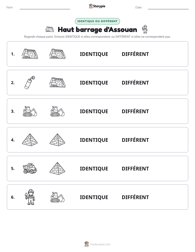Viewport: 195px width, 252px height.
Task: Choose DIFFÉRENT for row 2
Action: 135,83
